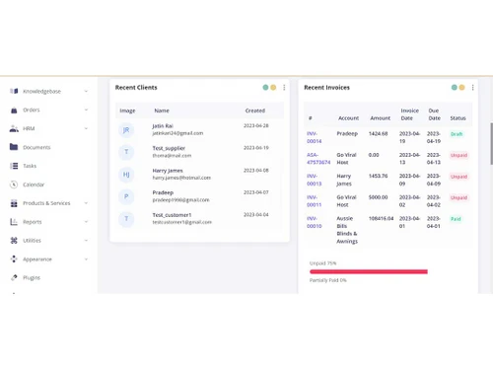Click the Invoice Date column header
493x370 pixels.
tap(409, 114)
